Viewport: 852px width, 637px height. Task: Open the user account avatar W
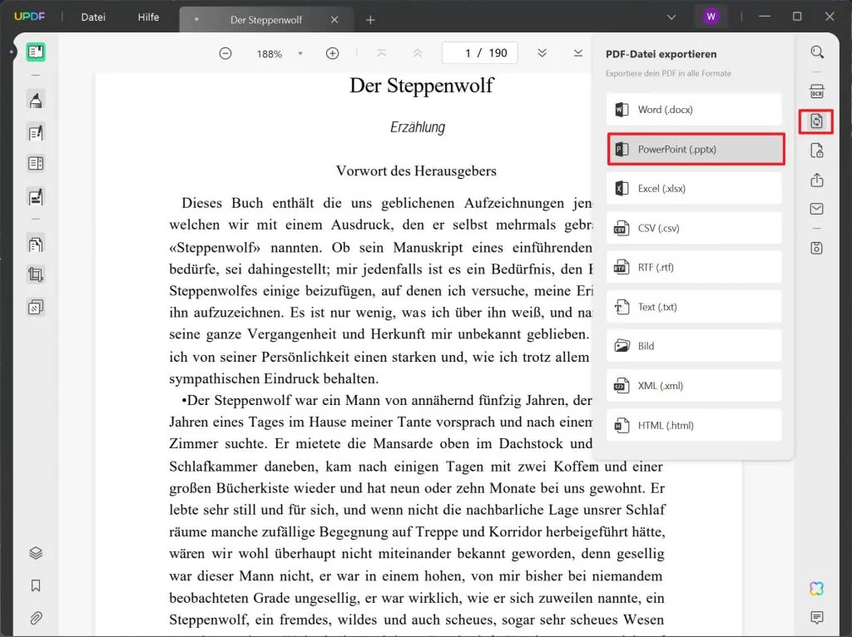711,17
